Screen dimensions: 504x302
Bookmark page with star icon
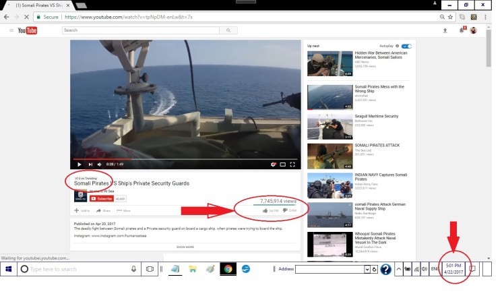coord(450,17)
